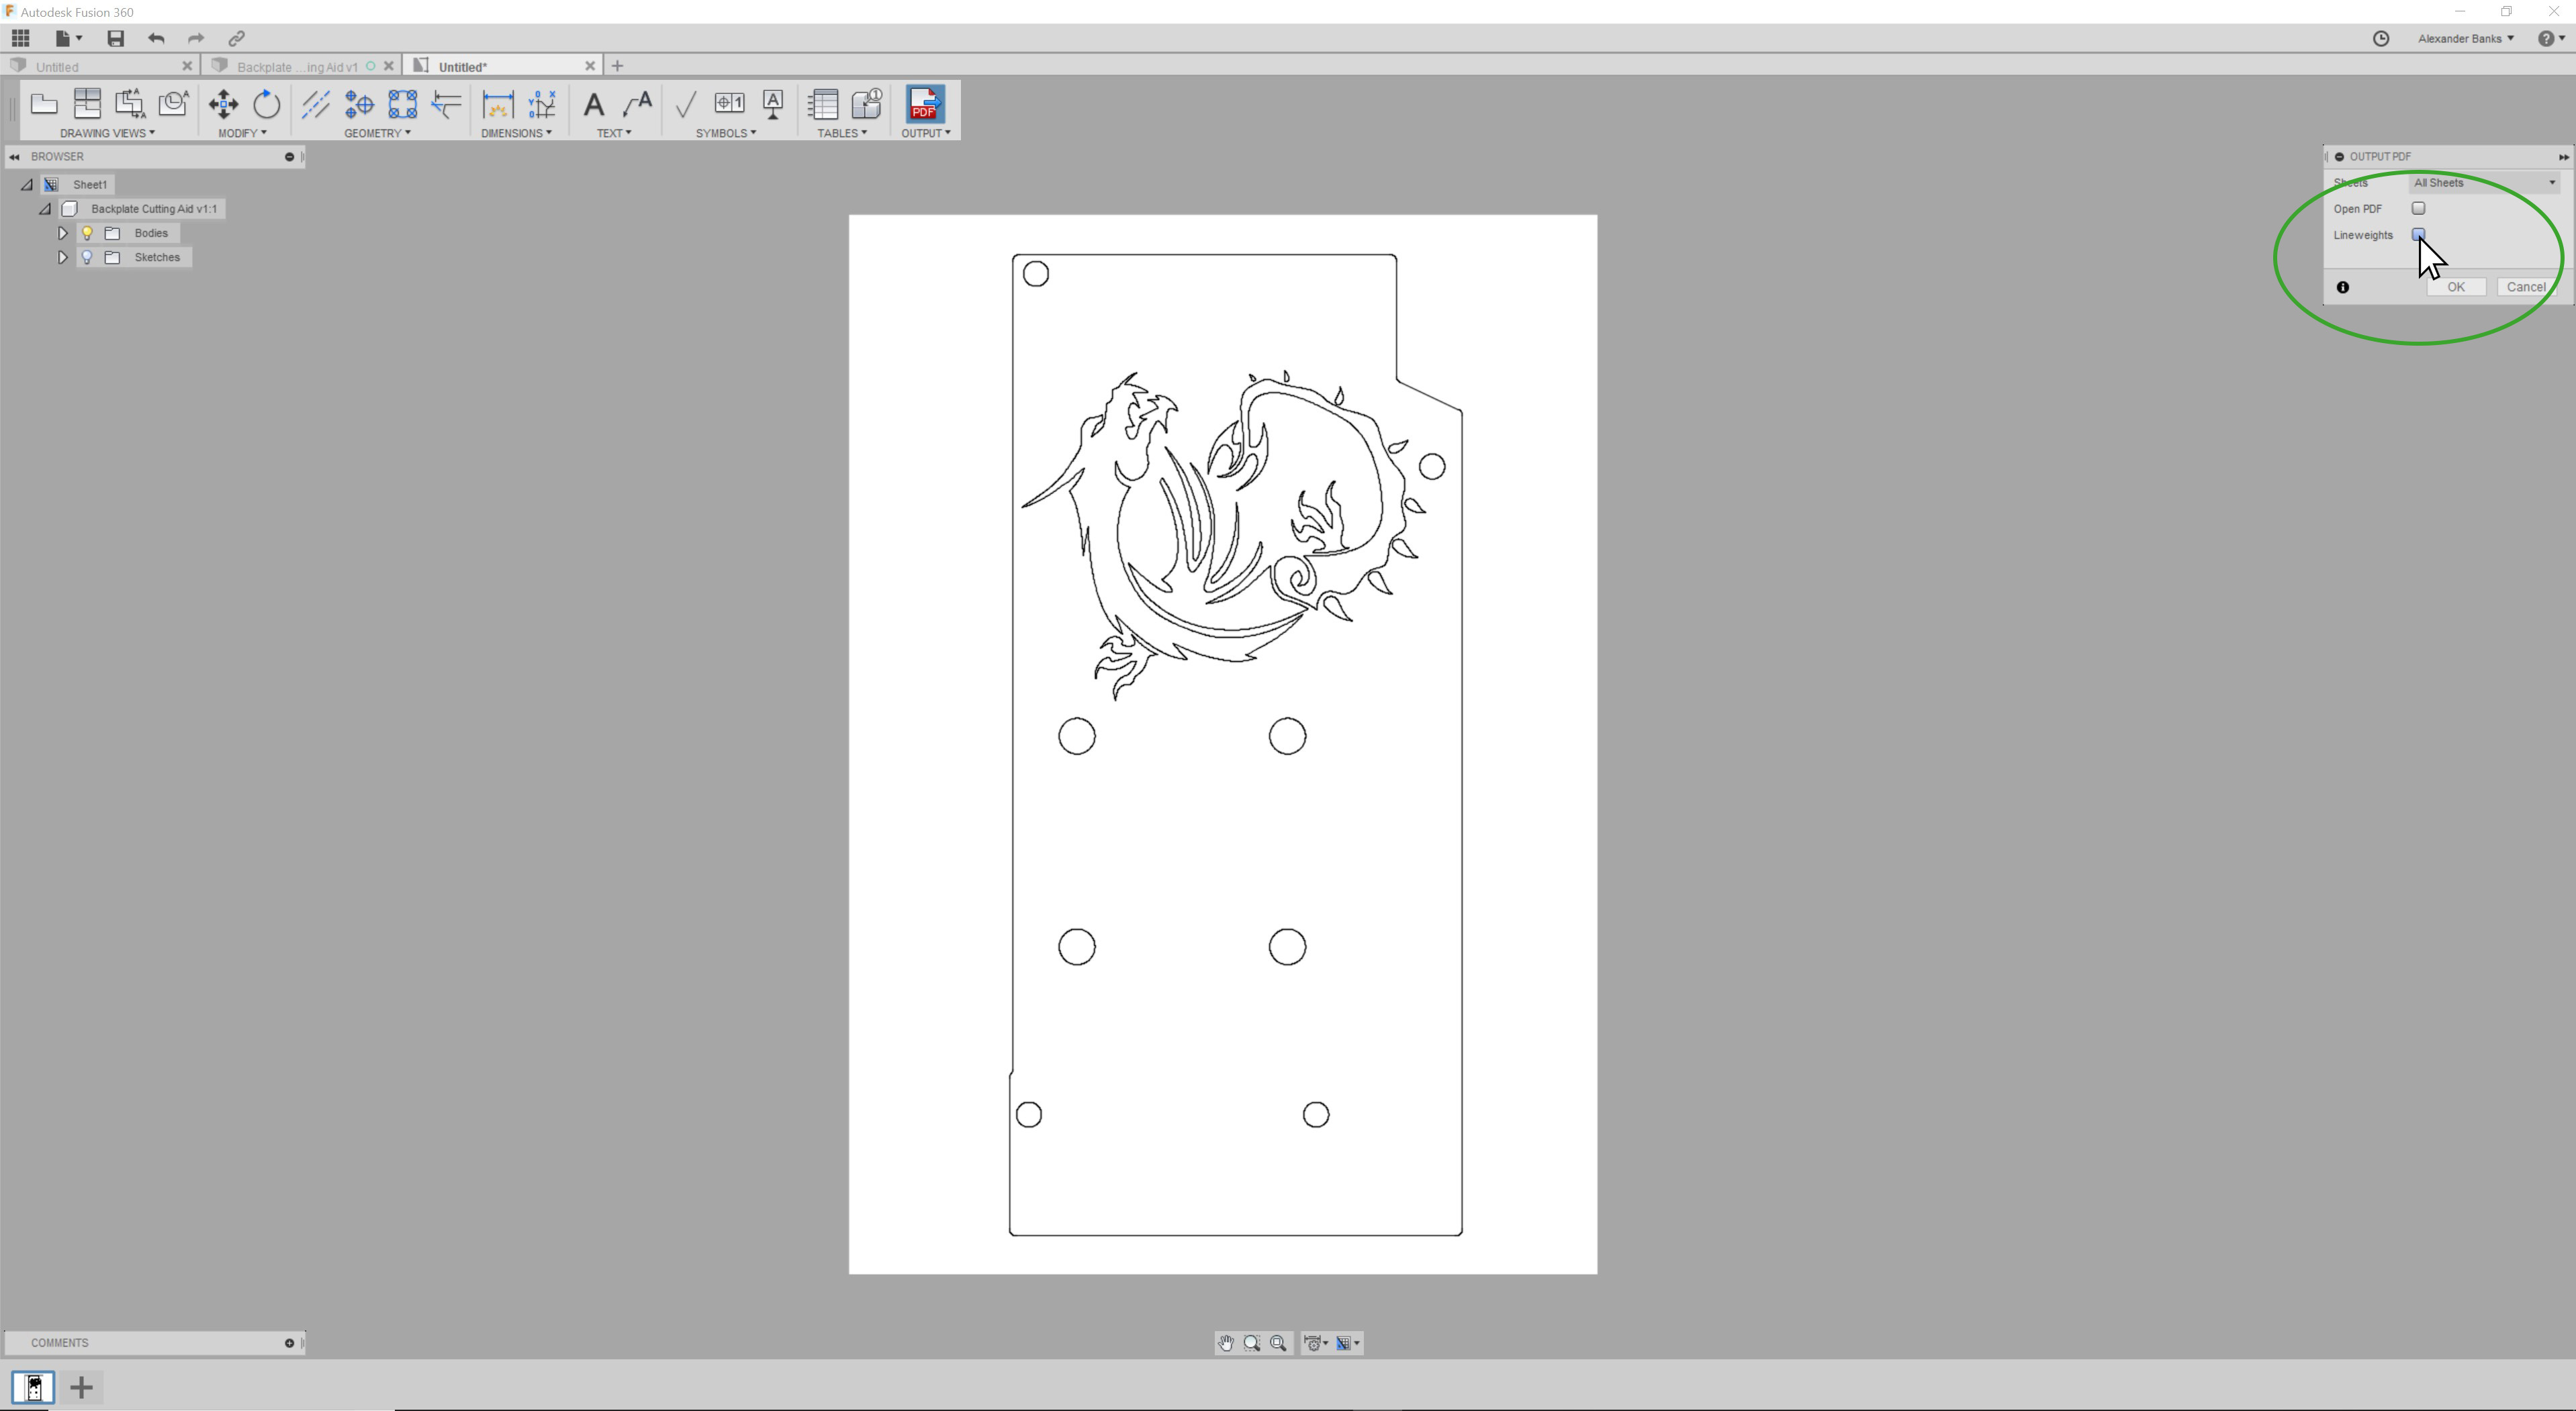Open the data panel grid icon

pyautogui.click(x=20, y=38)
